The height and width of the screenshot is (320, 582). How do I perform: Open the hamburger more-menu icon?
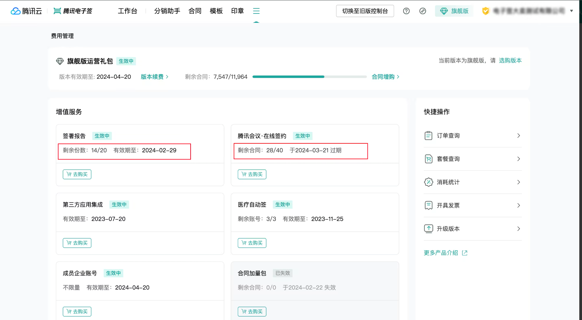(256, 11)
